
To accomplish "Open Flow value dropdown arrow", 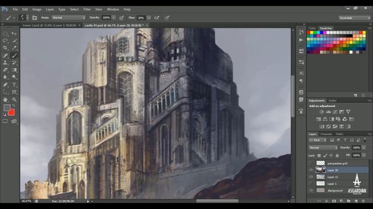I will tap(149, 18).
